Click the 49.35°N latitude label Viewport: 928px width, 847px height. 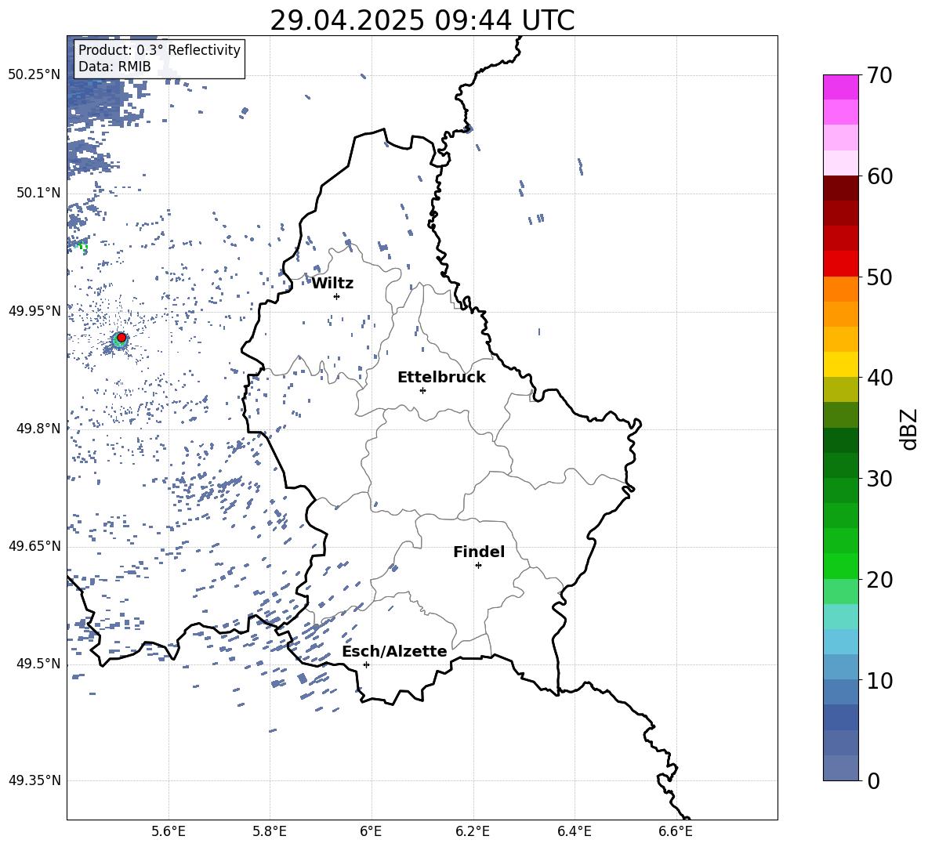[34, 780]
